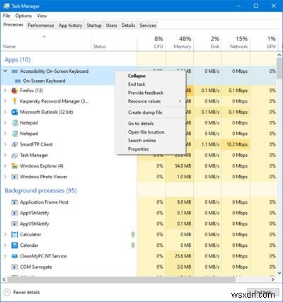
Task: Sort by the CPU column header
Action: click(x=151, y=42)
